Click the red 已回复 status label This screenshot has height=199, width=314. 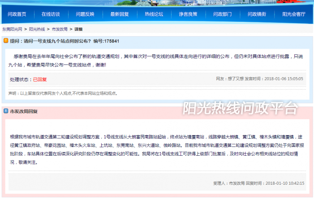click(40, 79)
